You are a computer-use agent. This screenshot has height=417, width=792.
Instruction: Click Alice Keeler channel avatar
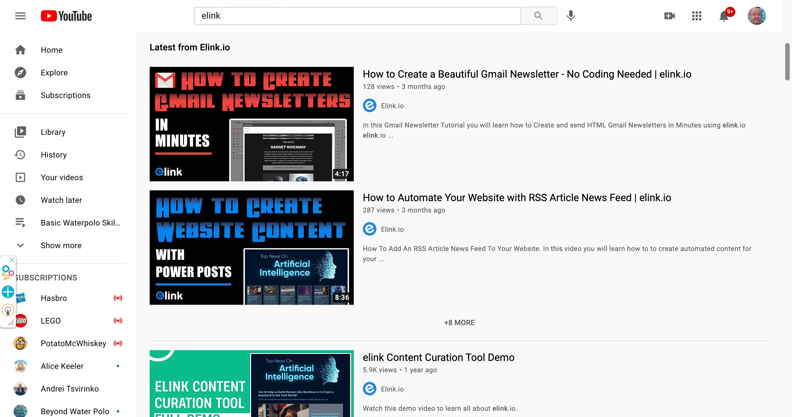(20, 366)
